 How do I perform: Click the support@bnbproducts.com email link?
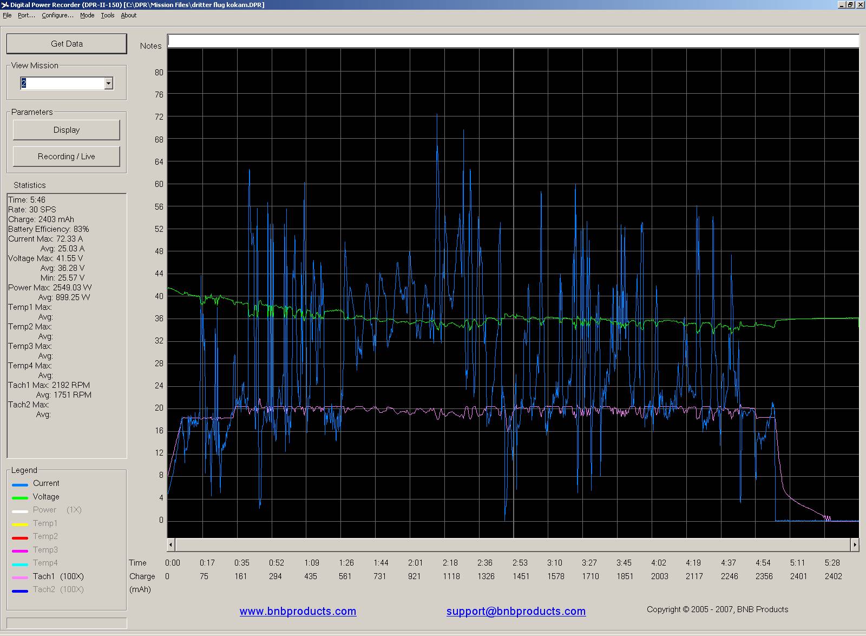(516, 612)
